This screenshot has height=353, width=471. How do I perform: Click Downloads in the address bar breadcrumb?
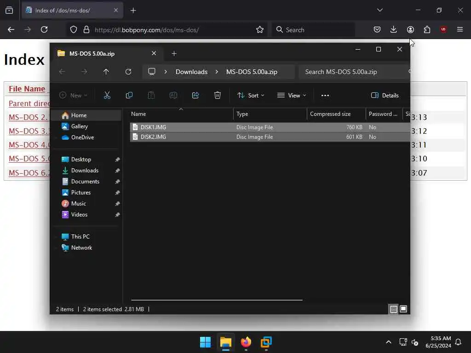click(192, 72)
